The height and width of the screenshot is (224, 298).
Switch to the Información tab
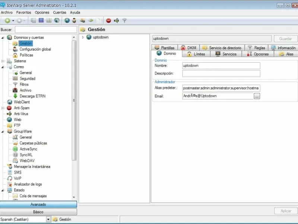(283, 48)
